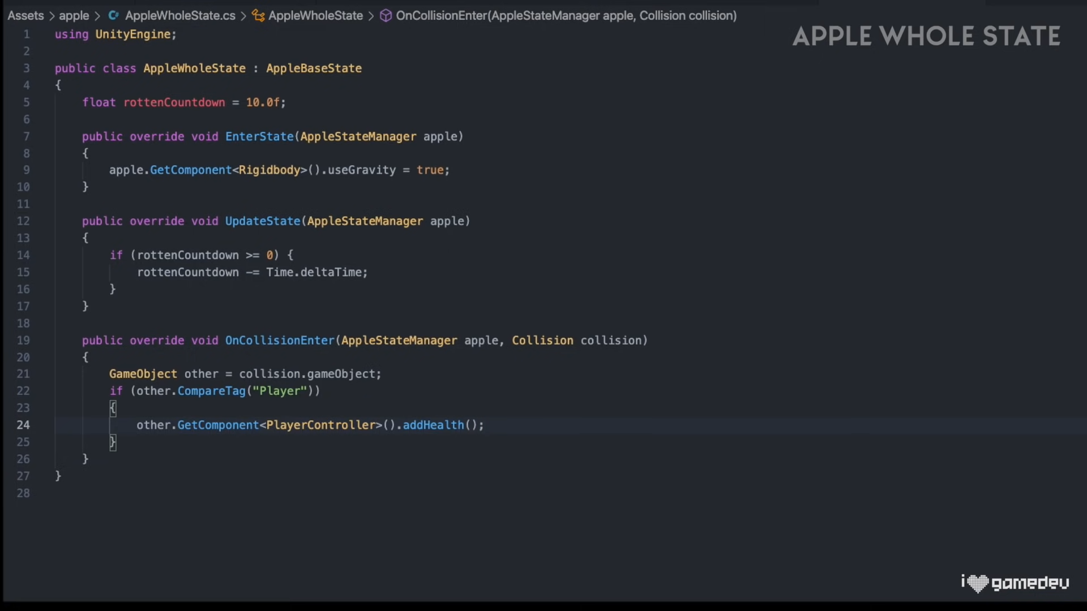
Task: Open AppleWholeState.cs breadcrumb dropdown
Action: [x=180, y=16]
